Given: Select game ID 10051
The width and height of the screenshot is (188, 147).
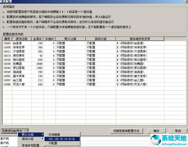Looking at the screenshot, I should tap(7, 76).
